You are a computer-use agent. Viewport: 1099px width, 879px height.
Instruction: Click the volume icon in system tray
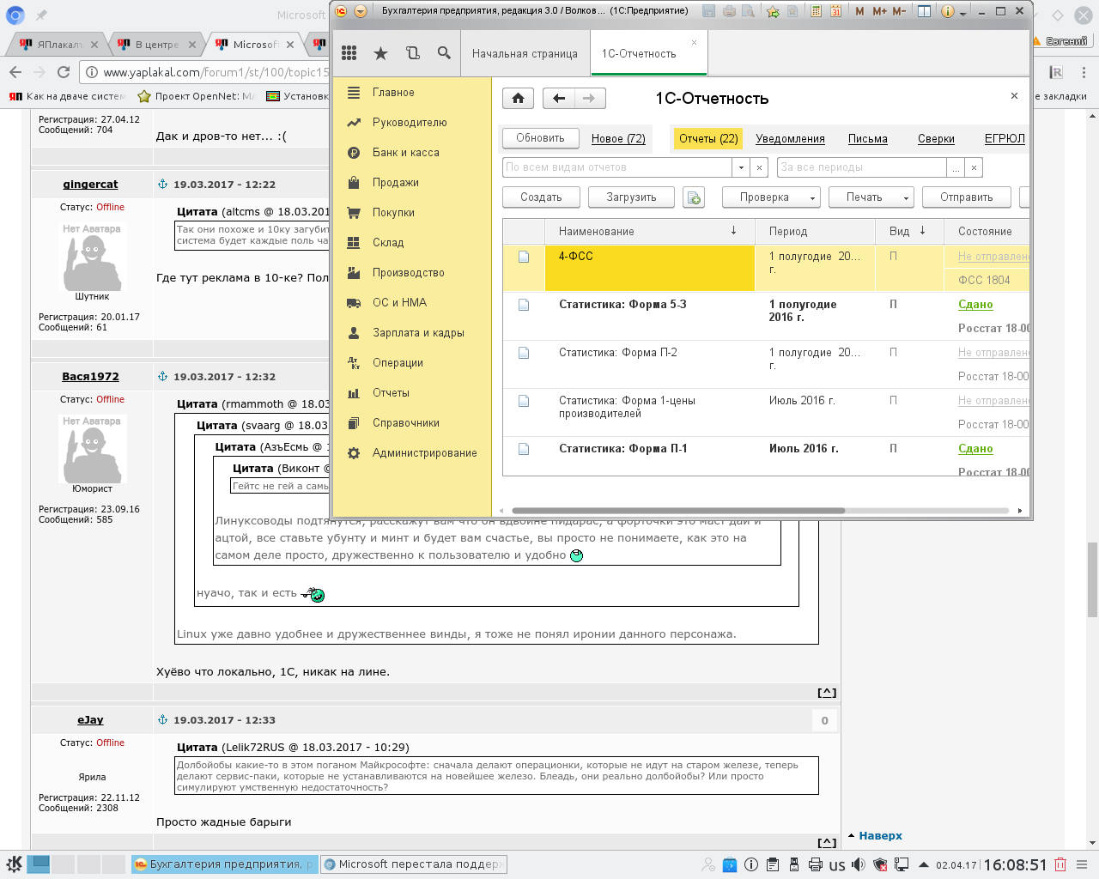[x=859, y=864]
